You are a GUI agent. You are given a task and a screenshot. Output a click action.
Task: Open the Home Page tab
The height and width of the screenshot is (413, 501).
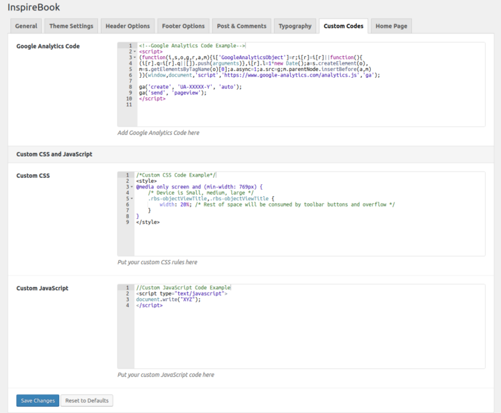[392, 26]
